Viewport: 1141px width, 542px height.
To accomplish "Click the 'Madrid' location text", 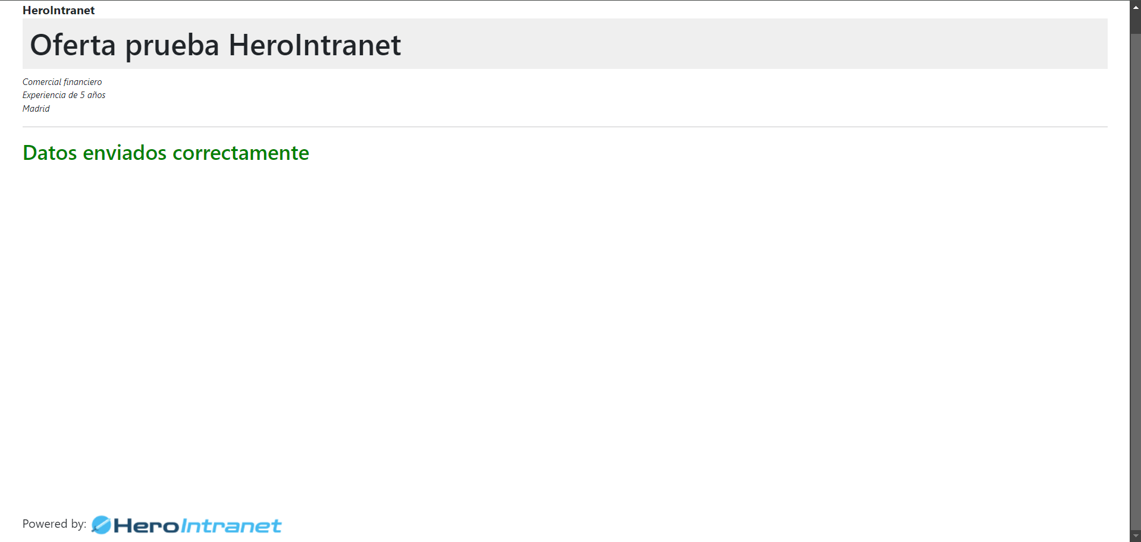I will [x=36, y=109].
